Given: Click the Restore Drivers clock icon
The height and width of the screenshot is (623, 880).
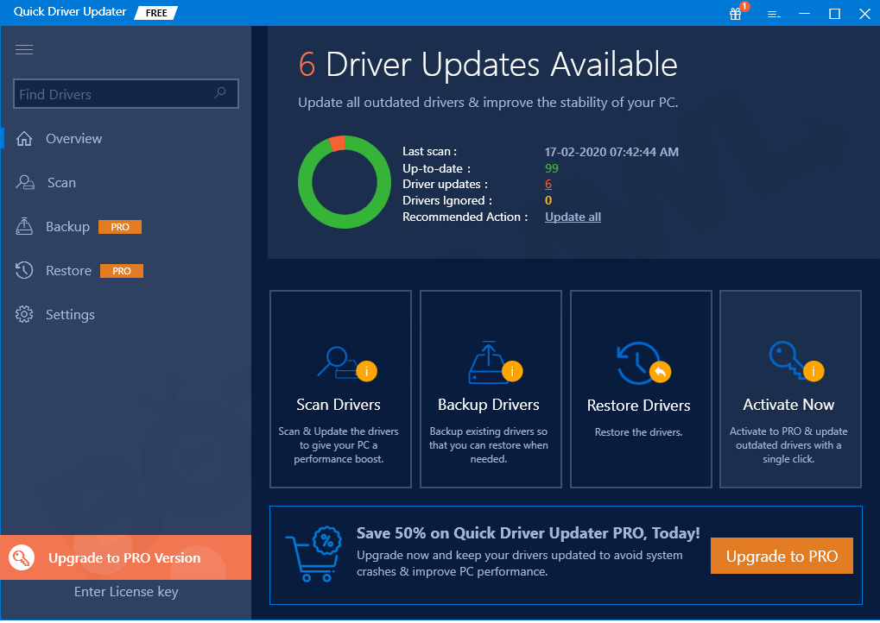Looking at the screenshot, I should coord(638,363).
